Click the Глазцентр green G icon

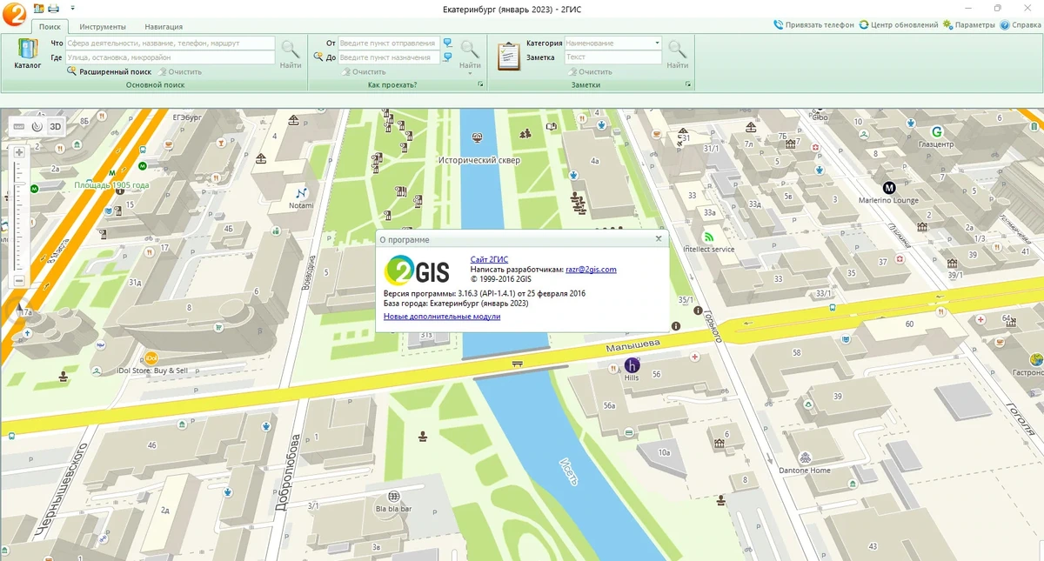tap(937, 131)
